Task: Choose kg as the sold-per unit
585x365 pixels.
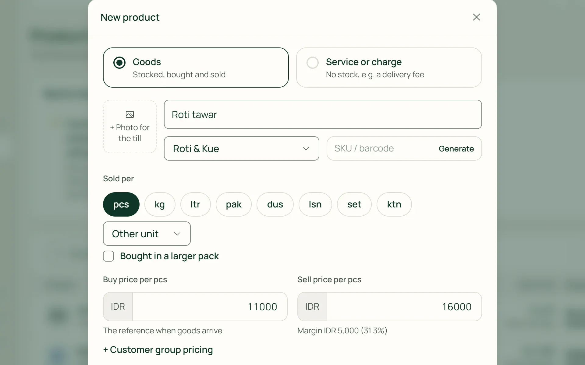Action: [x=160, y=204]
